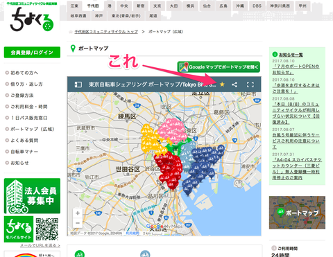Screen dimensions: 333x257
Task: Open the 初めての方へ menu item
Action: point(24,73)
